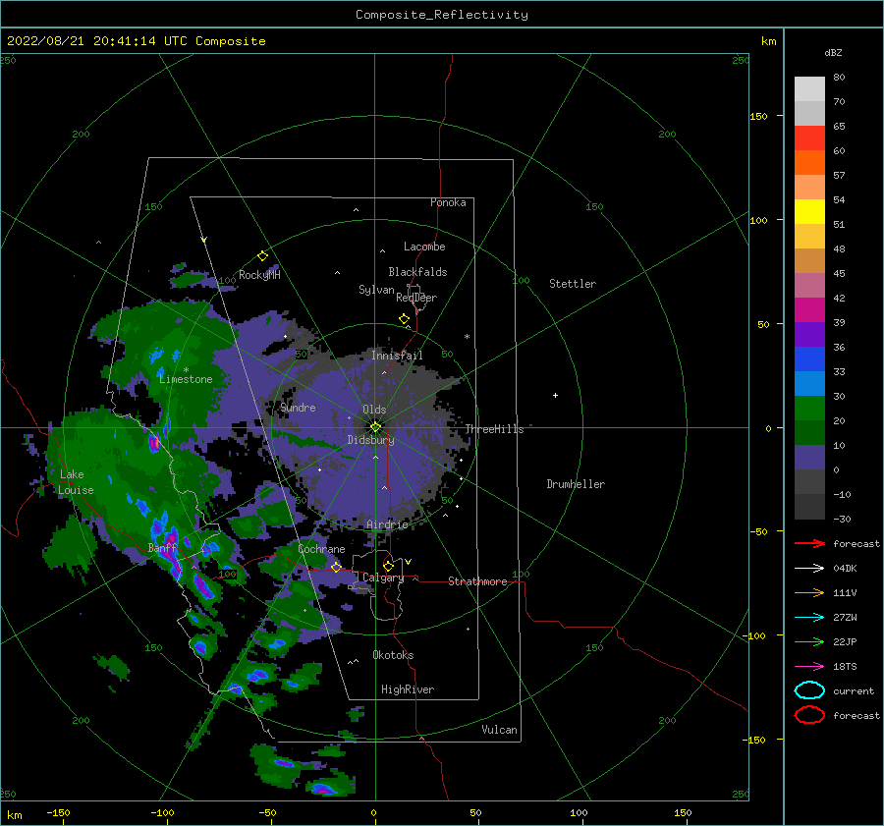Pick the bright yellow swatch in dBZ scale

point(809,211)
